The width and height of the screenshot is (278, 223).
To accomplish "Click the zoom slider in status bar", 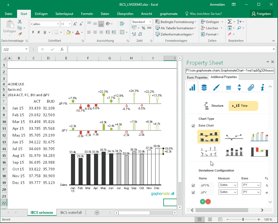I will click(x=243, y=219).
